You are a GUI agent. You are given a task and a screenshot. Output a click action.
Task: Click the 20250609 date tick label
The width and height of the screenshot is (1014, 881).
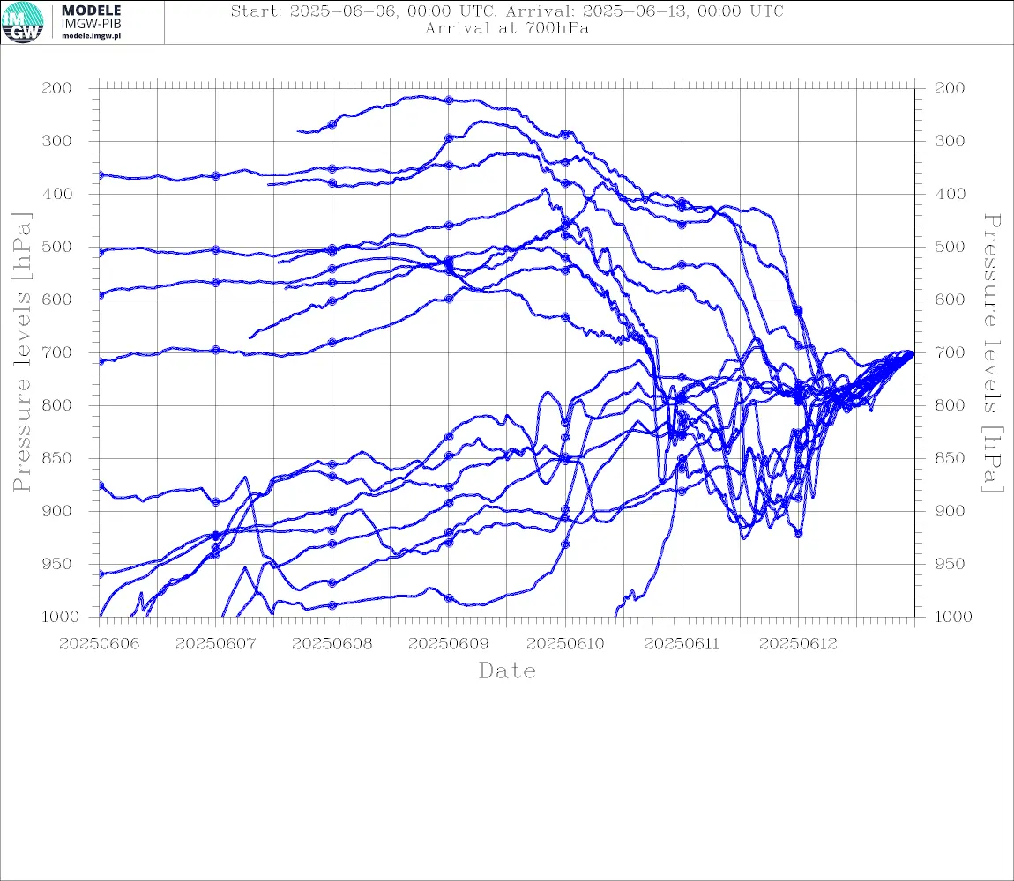[x=449, y=644]
